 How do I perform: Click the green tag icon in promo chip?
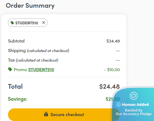tap(12, 23)
